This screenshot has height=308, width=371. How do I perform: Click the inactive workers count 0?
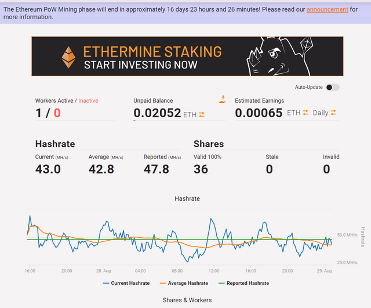point(57,113)
